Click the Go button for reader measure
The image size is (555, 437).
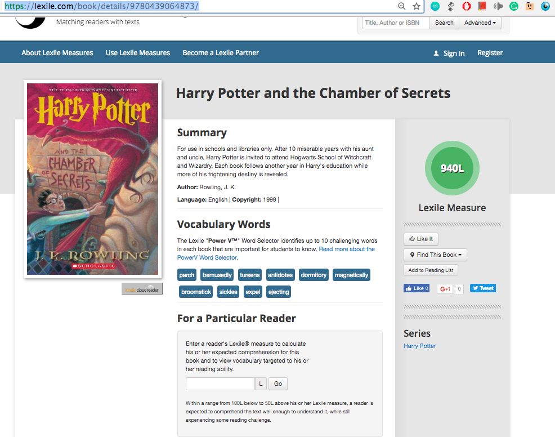(x=278, y=384)
